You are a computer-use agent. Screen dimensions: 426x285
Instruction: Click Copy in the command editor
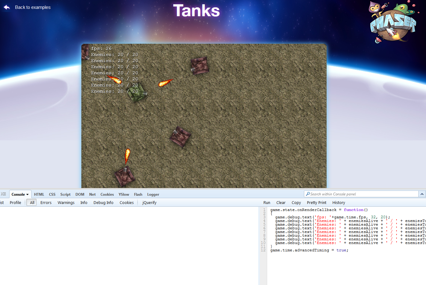[296, 203]
